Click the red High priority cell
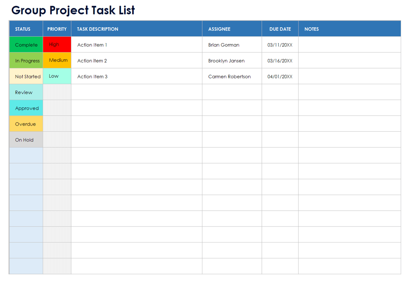This screenshot has width=409, height=283. point(57,44)
